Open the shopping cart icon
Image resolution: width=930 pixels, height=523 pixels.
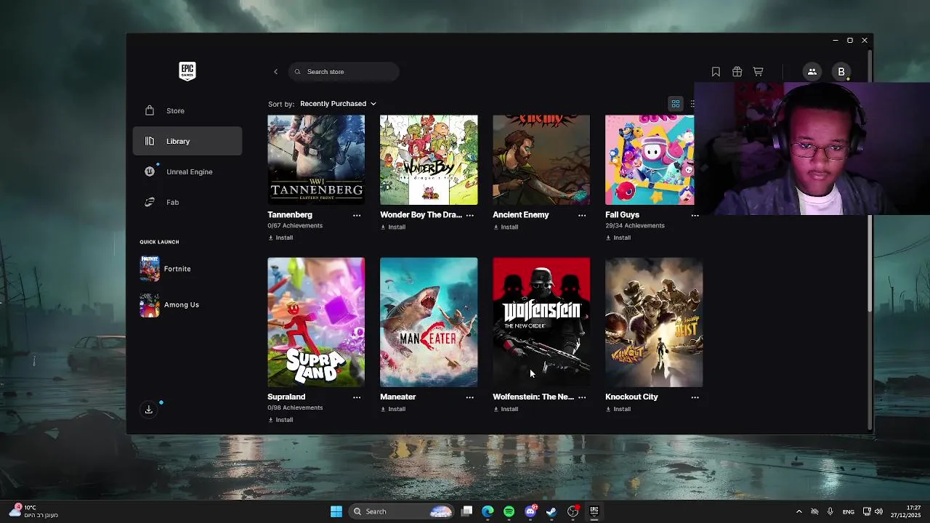pyautogui.click(x=758, y=71)
